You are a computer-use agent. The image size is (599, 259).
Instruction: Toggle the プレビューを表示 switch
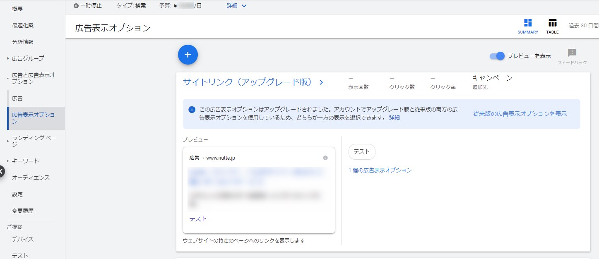[x=497, y=56]
